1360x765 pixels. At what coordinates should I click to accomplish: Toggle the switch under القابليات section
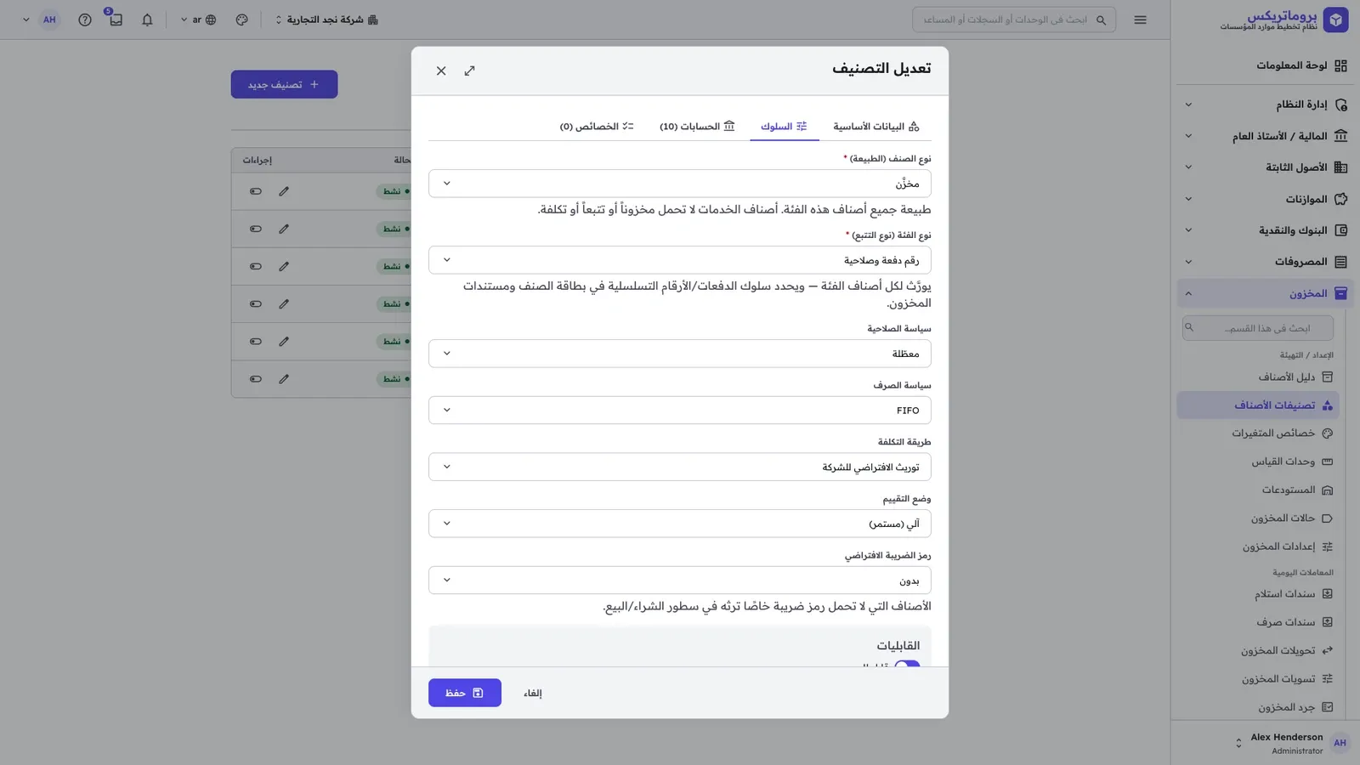coord(907,666)
